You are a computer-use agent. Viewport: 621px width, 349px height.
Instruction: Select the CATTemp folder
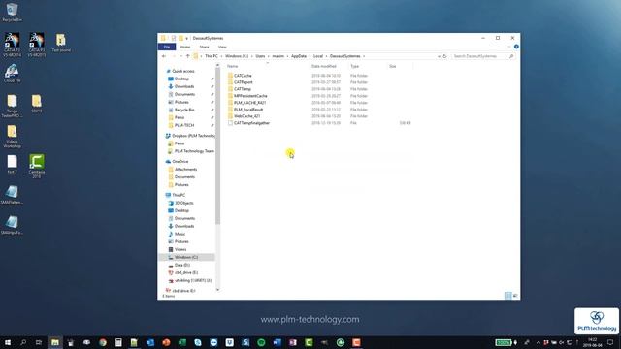(242, 89)
